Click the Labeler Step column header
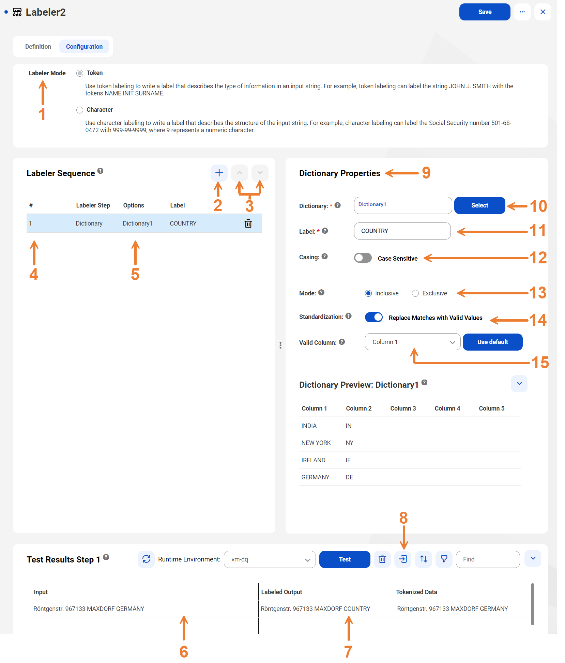Image resolution: width=565 pixels, height=663 pixels. click(x=93, y=205)
